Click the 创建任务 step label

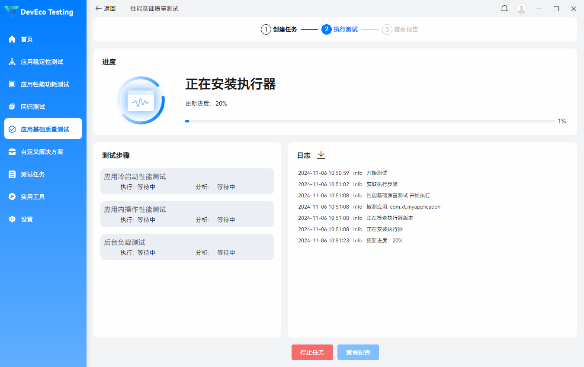tap(285, 29)
